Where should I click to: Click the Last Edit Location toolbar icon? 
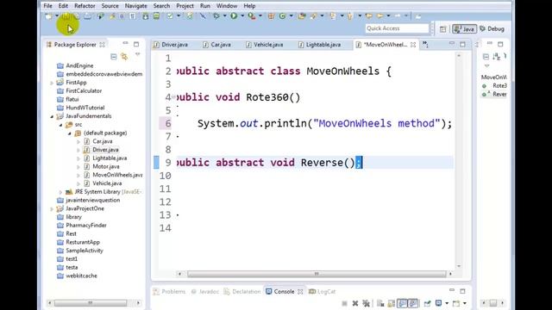[368, 15]
